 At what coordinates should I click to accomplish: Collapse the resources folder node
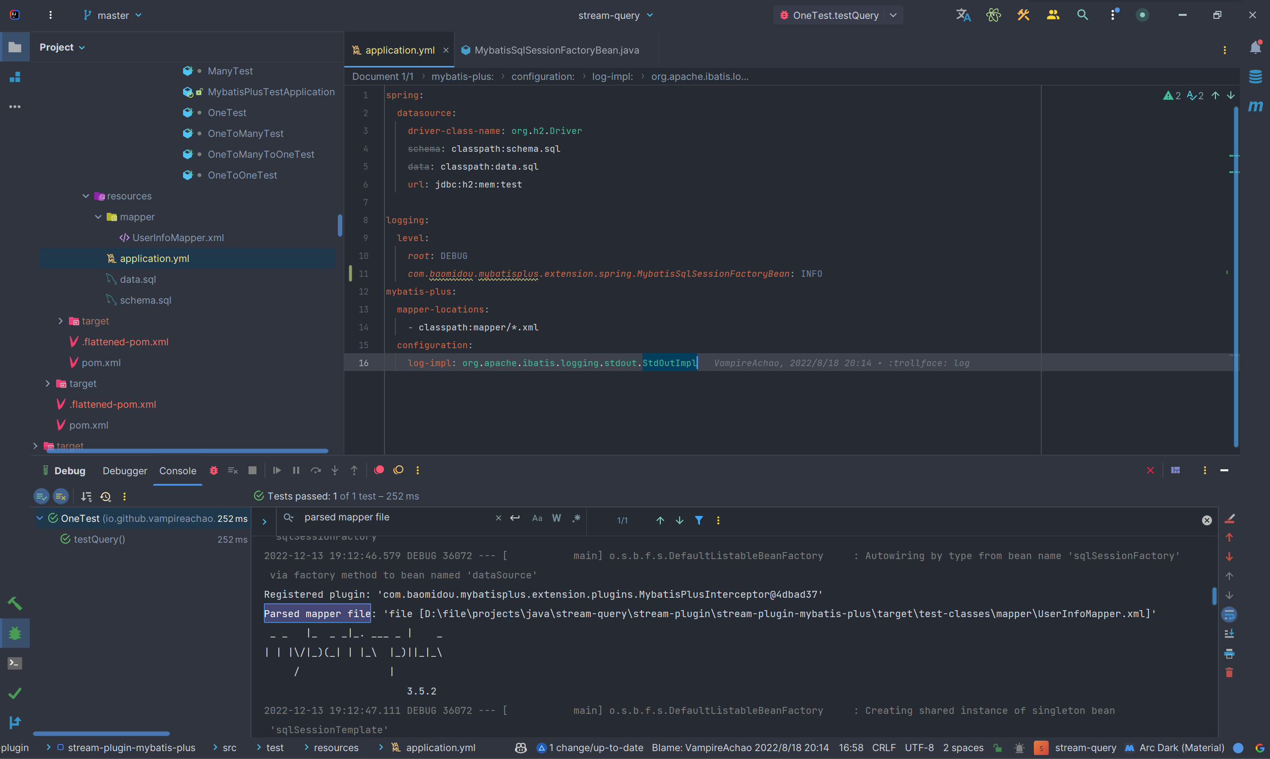(x=86, y=196)
